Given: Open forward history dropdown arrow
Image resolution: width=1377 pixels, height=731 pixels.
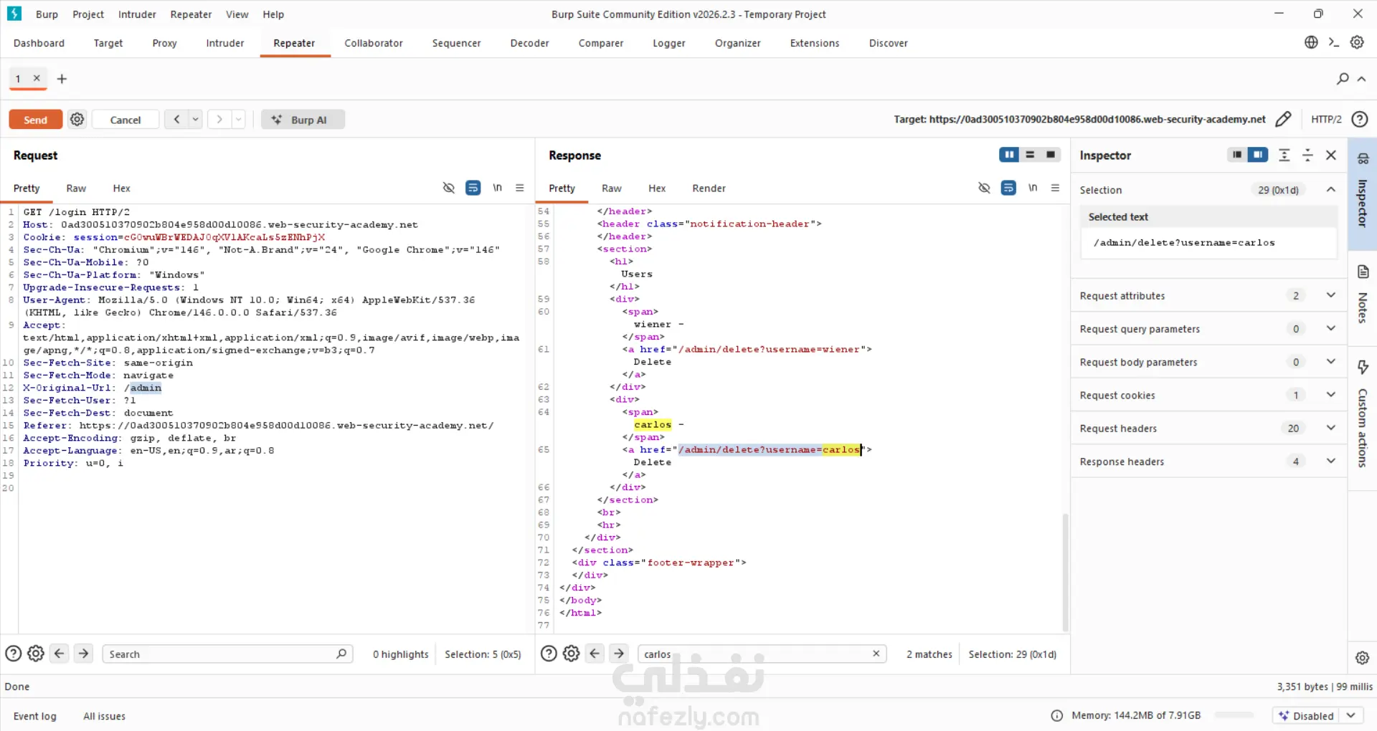Looking at the screenshot, I should (238, 119).
